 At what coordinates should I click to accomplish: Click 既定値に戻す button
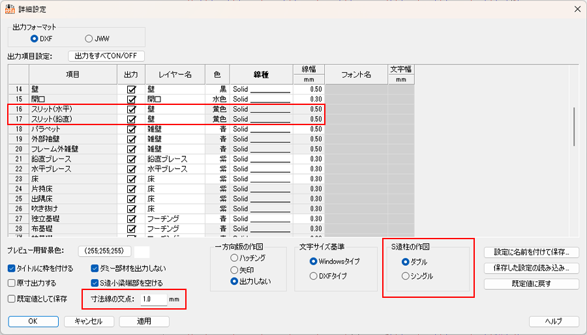[531, 284]
